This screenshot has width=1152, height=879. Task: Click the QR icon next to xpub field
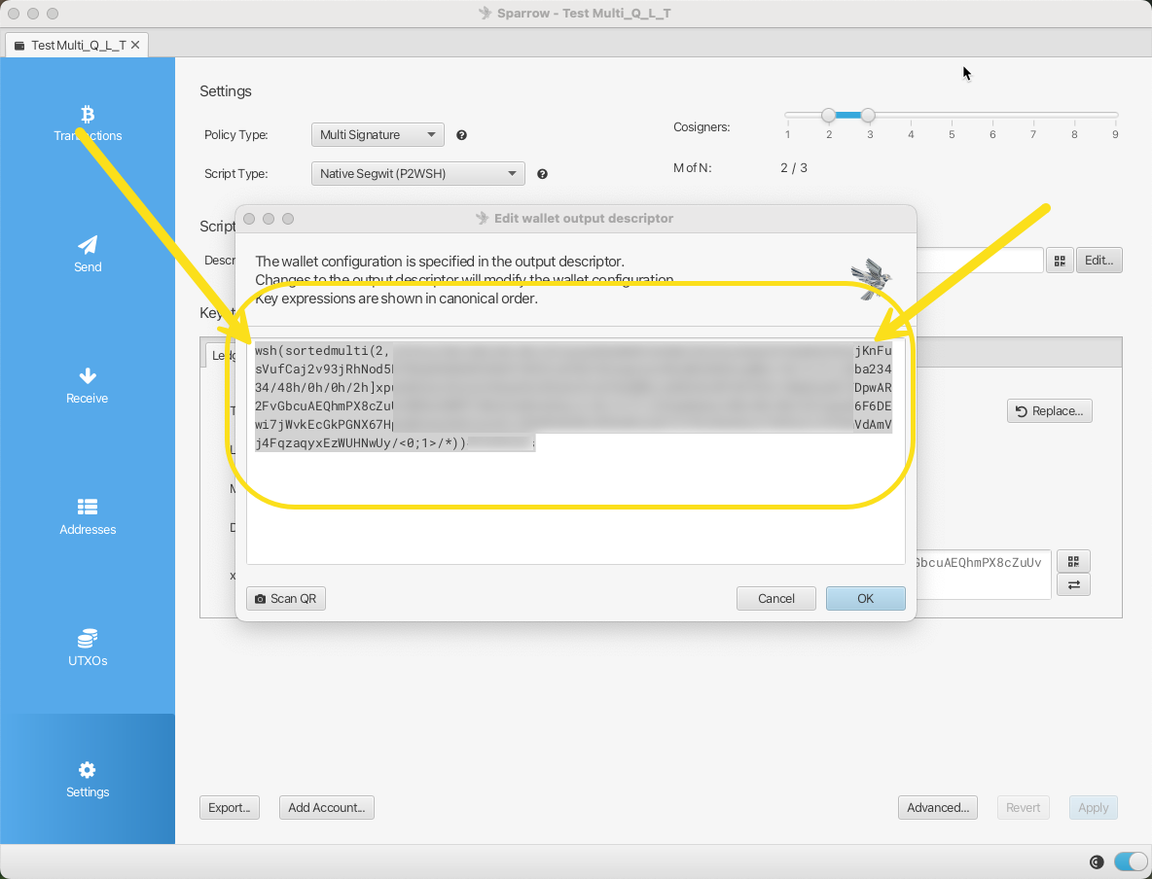pyautogui.click(x=1073, y=561)
